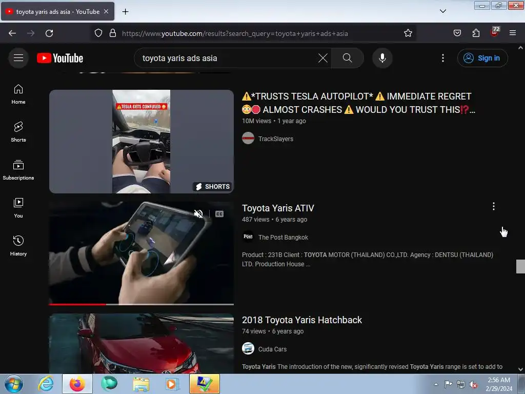Image resolution: width=525 pixels, height=394 pixels.
Task: Go forward in the Firefox toolbar
Action: tap(31, 33)
